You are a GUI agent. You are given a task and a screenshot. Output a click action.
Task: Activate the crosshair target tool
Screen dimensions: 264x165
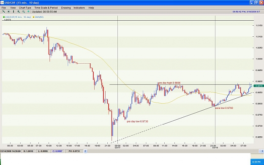(x=8, y=12)
